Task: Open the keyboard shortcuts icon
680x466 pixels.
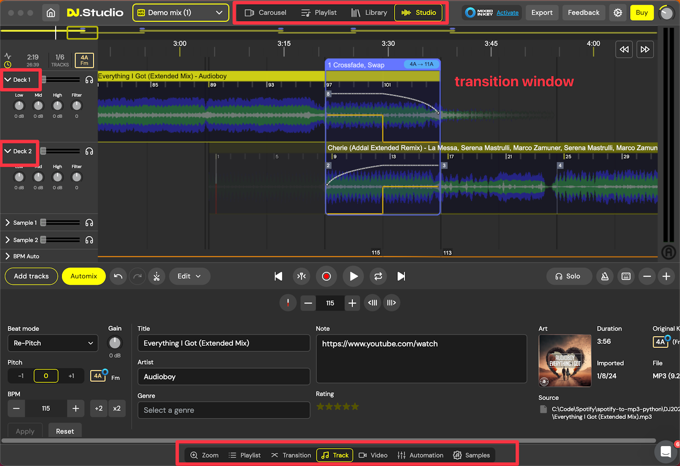Action: pyautogui.click(x=626, y=276)
